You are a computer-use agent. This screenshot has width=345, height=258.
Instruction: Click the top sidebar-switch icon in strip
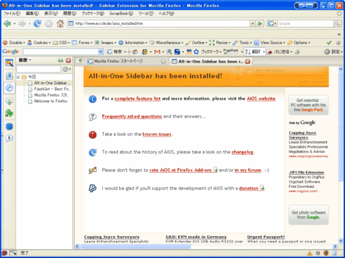pyautogui.click(x=9, y=63)
